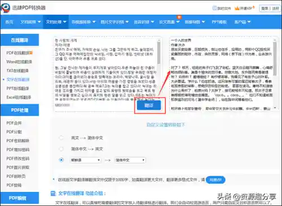This screenshot has height=206, width=282.
Task: Open PDF图片获取 in the sidebar
Action: pyautogui.click(x=18, y=167)
